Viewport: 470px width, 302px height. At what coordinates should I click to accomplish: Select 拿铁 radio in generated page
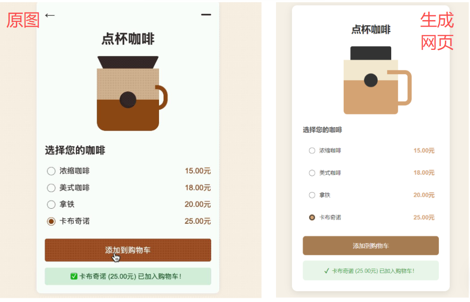click(x=312, y=195)
